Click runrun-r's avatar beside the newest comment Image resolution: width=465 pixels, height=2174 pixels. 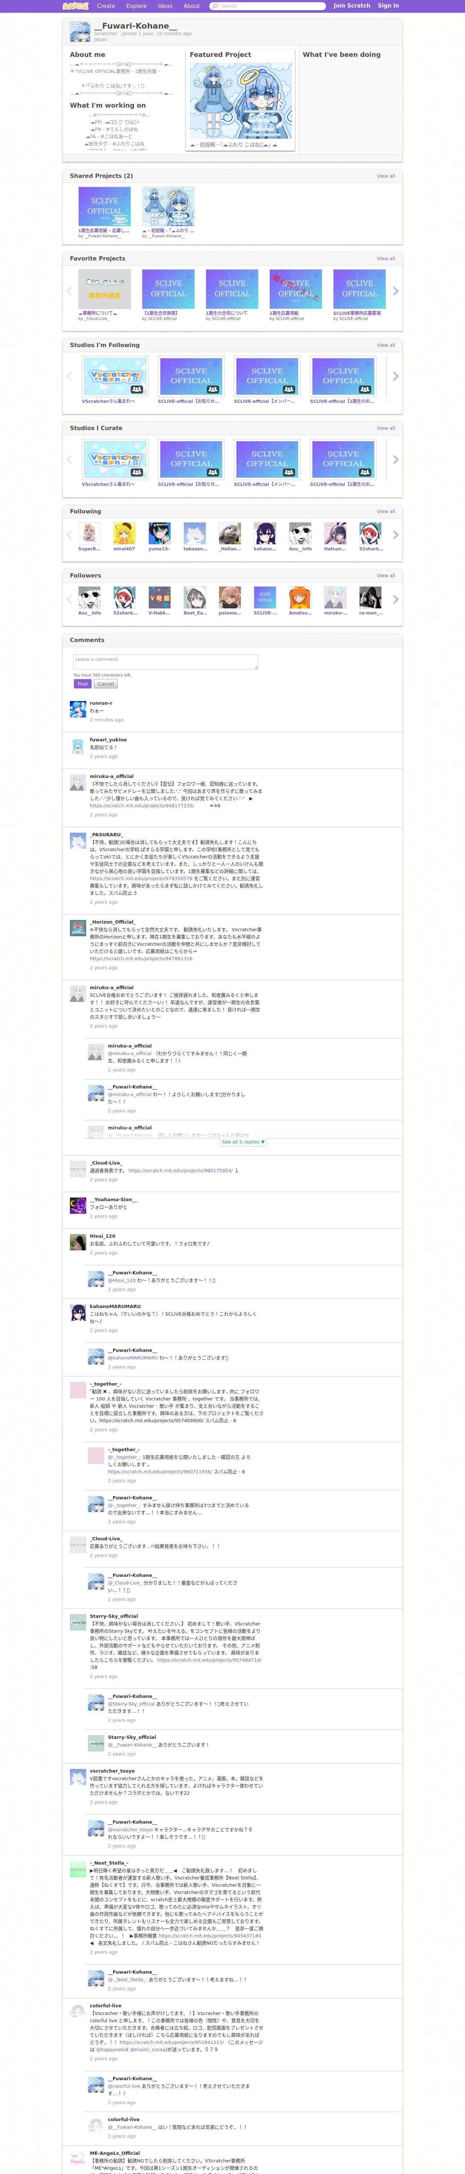77,709
